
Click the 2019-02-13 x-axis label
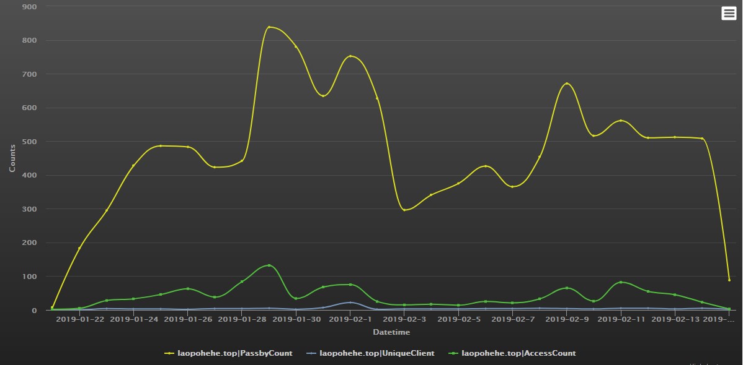(675, 319)
